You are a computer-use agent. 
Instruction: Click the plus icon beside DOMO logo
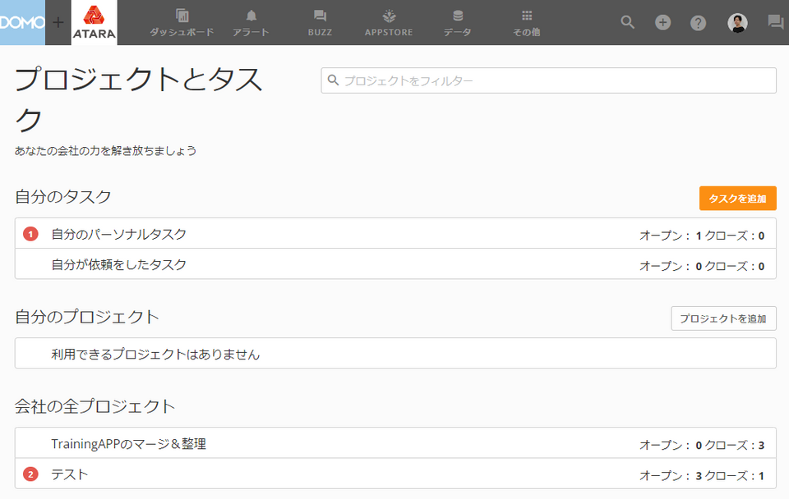[58, 23]
